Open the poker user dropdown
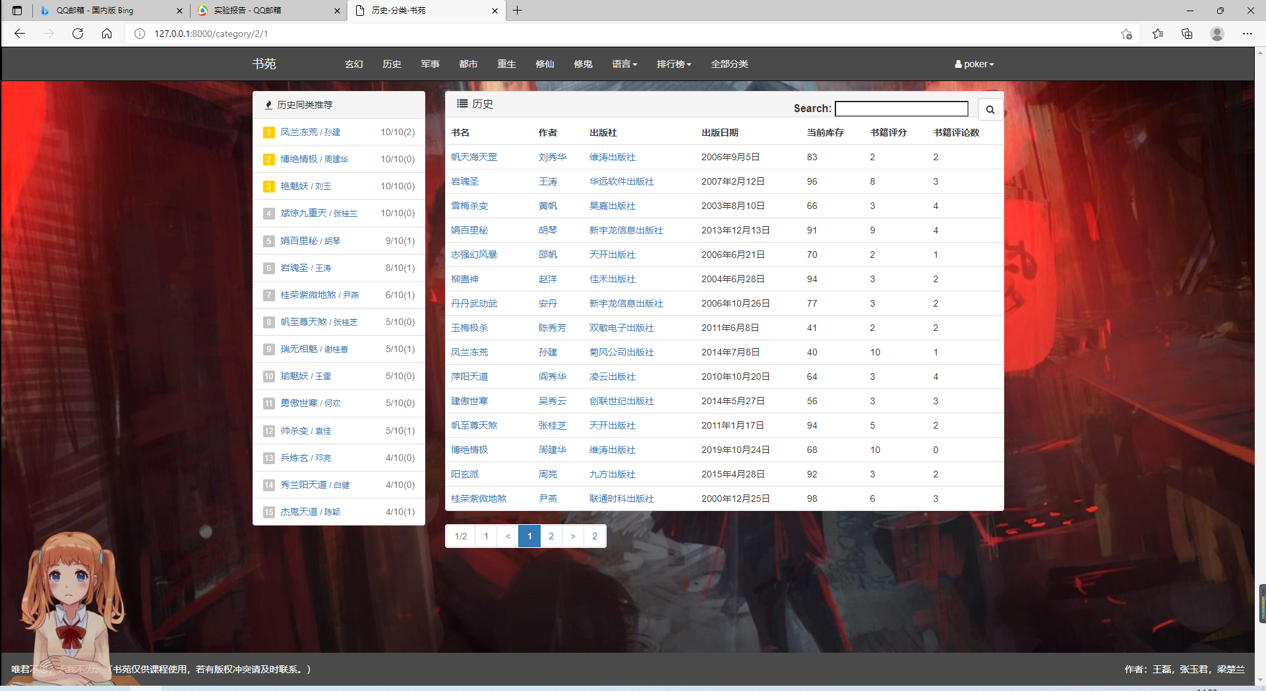1266x691 pixels. click(x=974, y=64)
